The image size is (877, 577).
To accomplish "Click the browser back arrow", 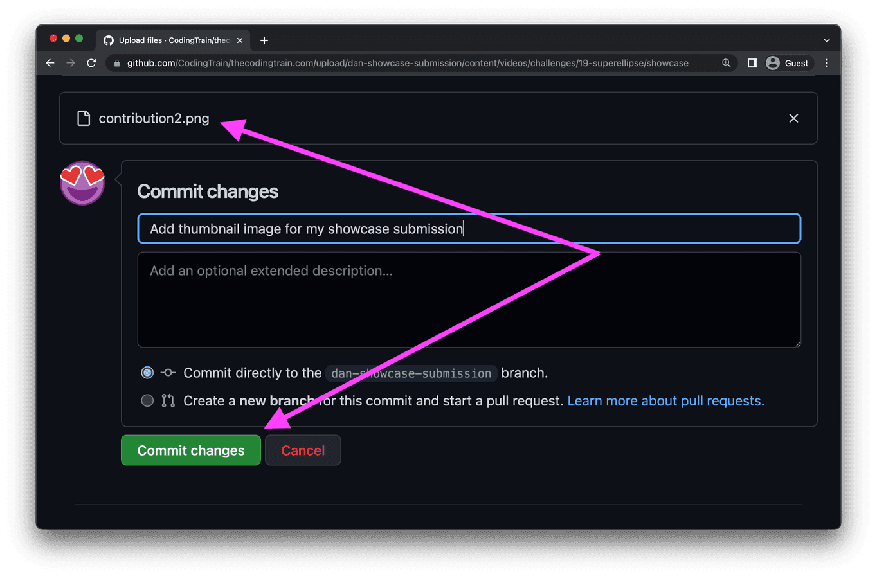I will [x=50, y=63].
